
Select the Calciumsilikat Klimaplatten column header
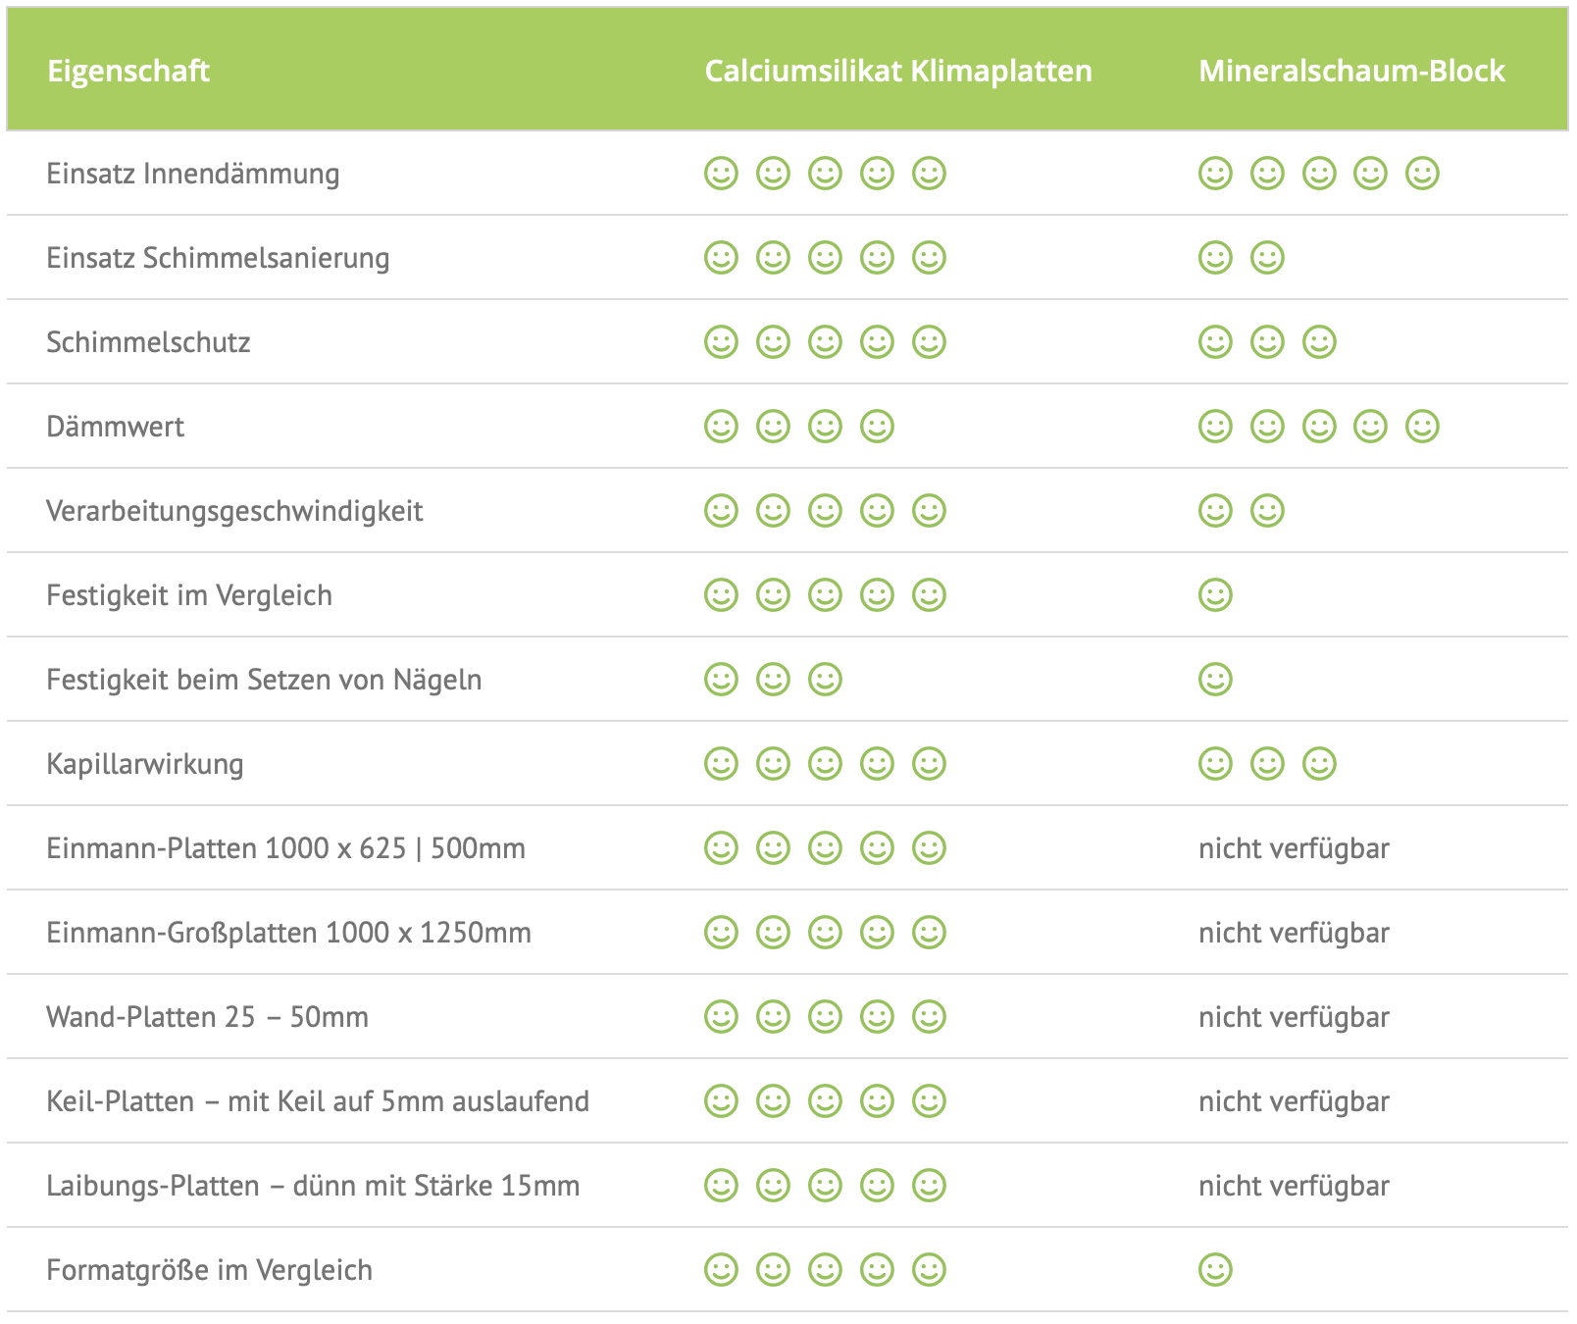(x=898, y=71)
